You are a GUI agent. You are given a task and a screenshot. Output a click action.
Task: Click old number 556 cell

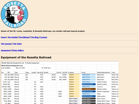click(x=59, y=80)
